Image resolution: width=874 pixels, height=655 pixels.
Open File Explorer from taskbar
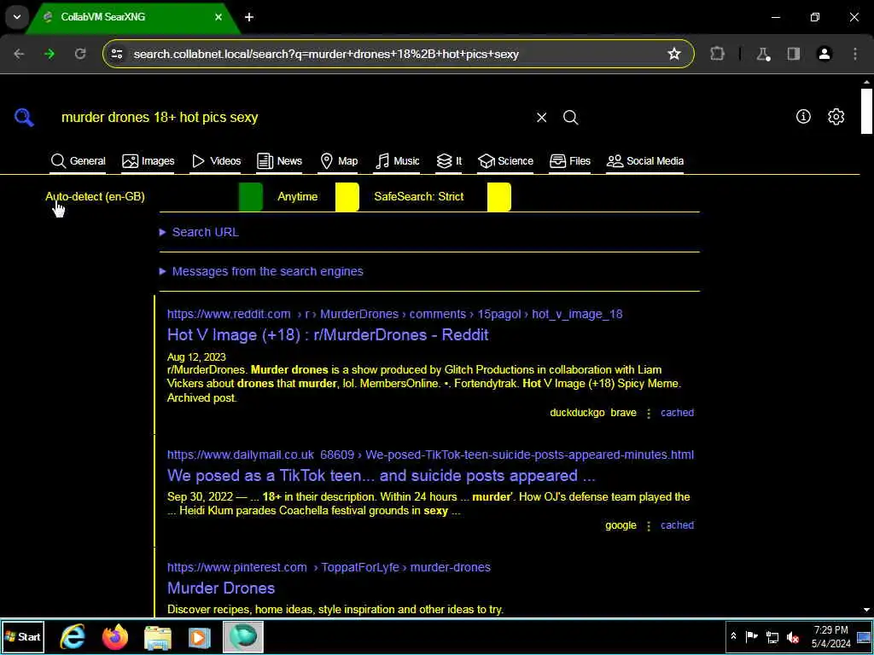(x=158, y=636)
